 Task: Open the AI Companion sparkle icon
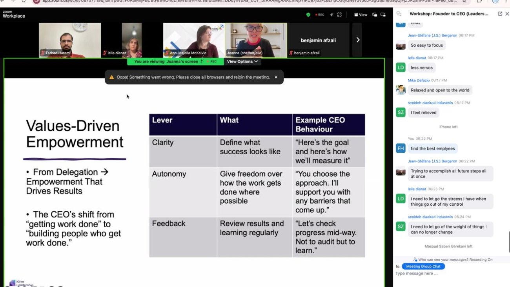(331, 15)
